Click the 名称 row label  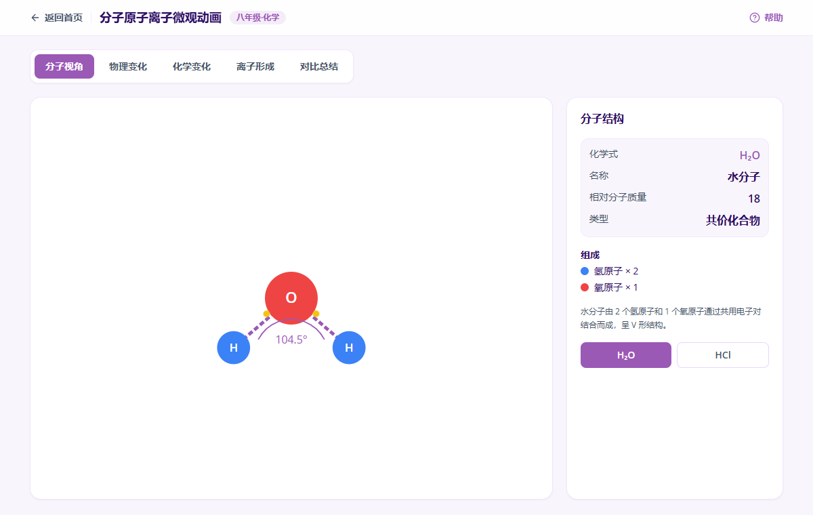[599, 176]
